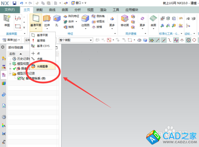This screenshot has height=147, width=199.
Task: Expand the 合并 dropdown arrow
Action: point(76,21)
